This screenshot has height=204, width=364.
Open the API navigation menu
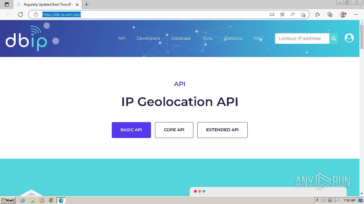coord(122,38)
